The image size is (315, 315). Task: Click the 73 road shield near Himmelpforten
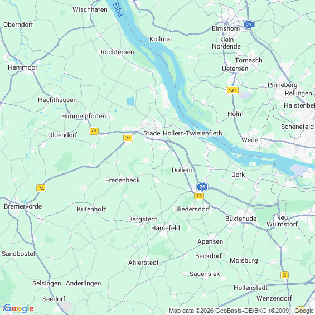point(94,131)
